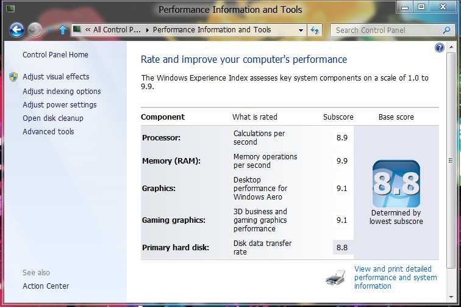Viewport: 461px width, 307px height.
Task: Click the Primary hard disk subscore 8.8
Action: click(342, 248)
